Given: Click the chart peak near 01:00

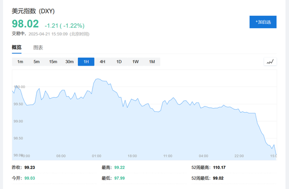Looking at the screenshot, I should (x=98, y=79).
